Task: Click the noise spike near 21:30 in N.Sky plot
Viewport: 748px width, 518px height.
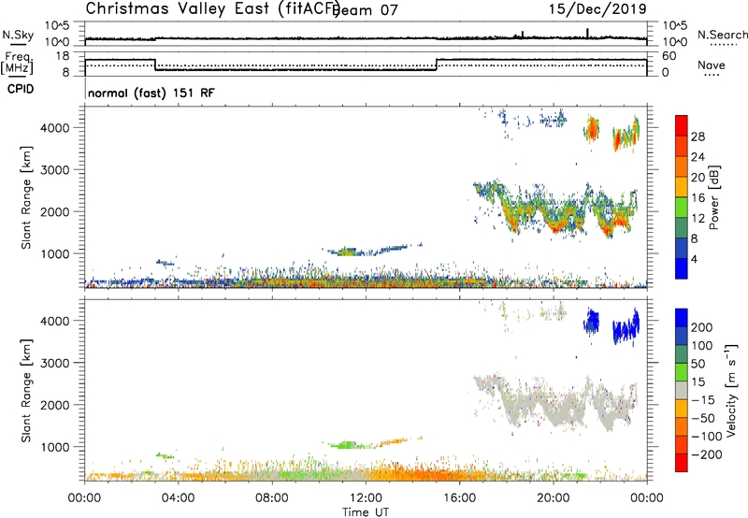Action: 587,33
